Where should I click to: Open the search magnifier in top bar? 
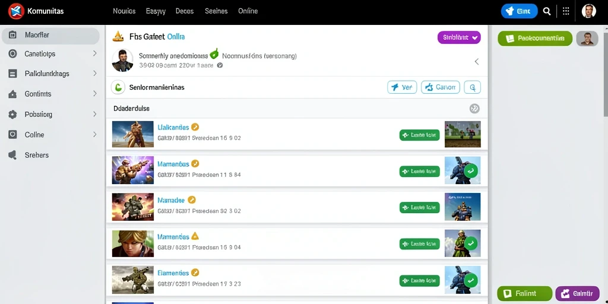pos(547,11)
